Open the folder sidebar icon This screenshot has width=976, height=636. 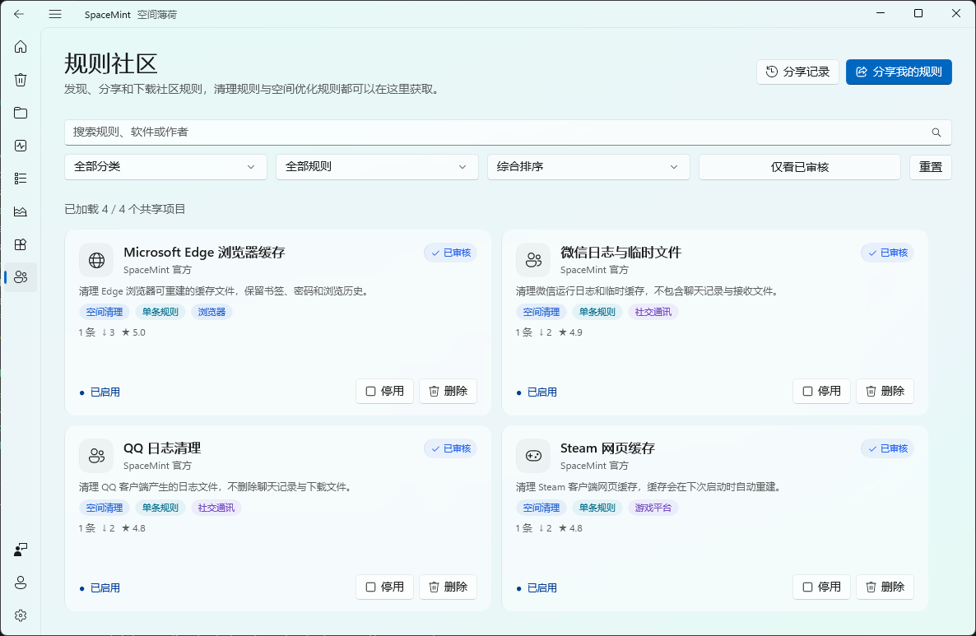click(x=21, y=113)
